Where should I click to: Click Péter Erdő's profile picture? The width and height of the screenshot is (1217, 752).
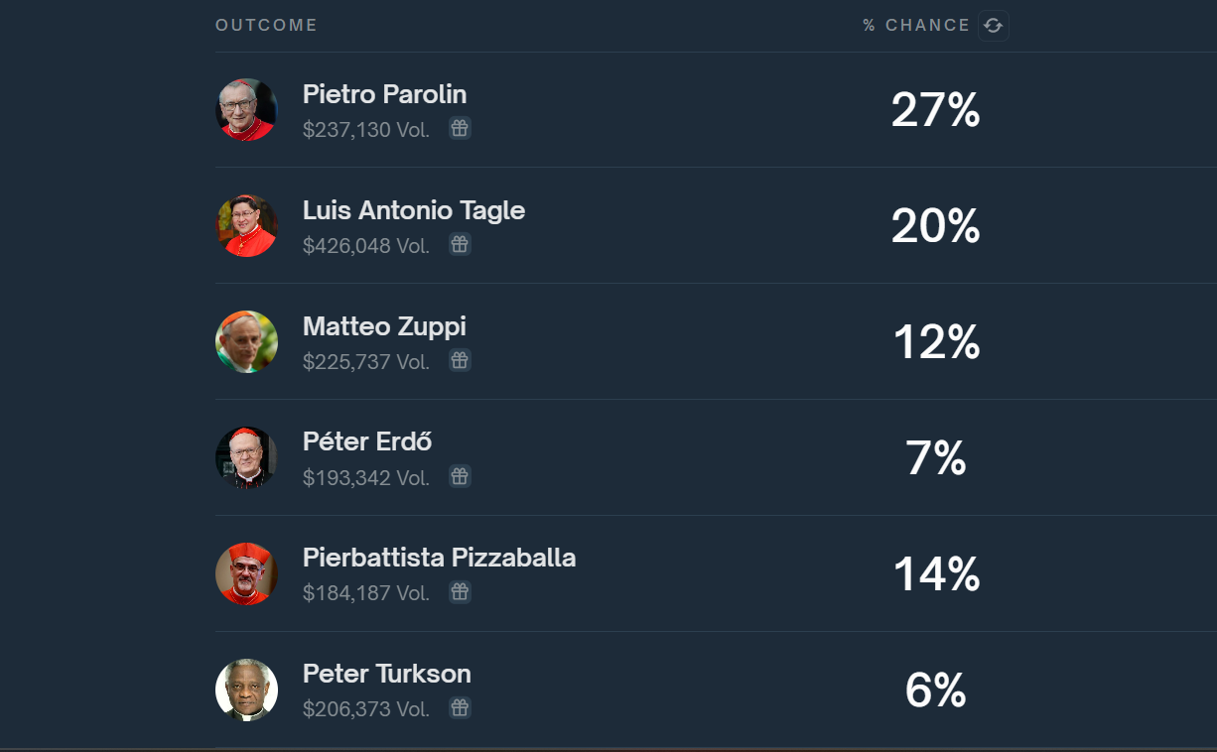pyautogui.click(x=246, y=458)
